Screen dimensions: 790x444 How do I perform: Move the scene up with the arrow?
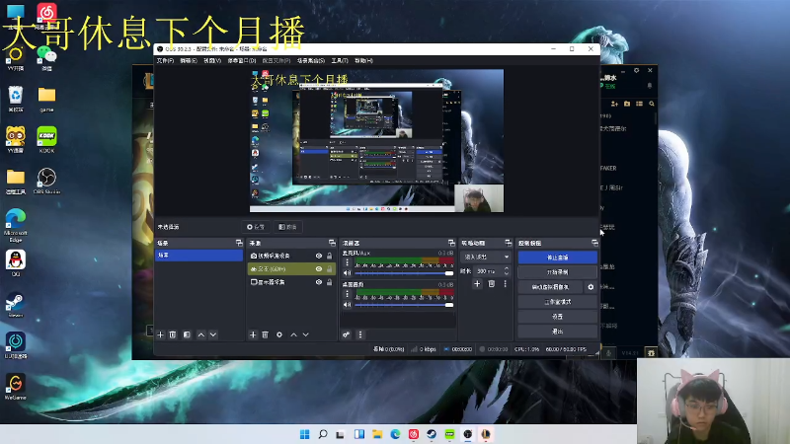pos(201,334)
